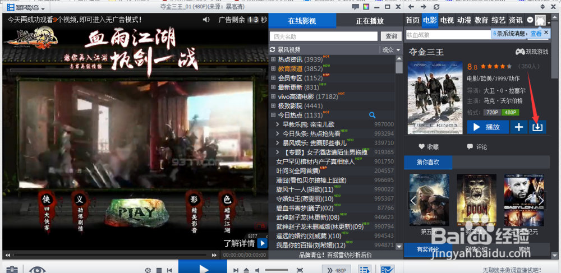Image resolution: width=561 pixels, height=273 pixels.
Task: Expand the 最新更新 category
Action: coord(273,87)
